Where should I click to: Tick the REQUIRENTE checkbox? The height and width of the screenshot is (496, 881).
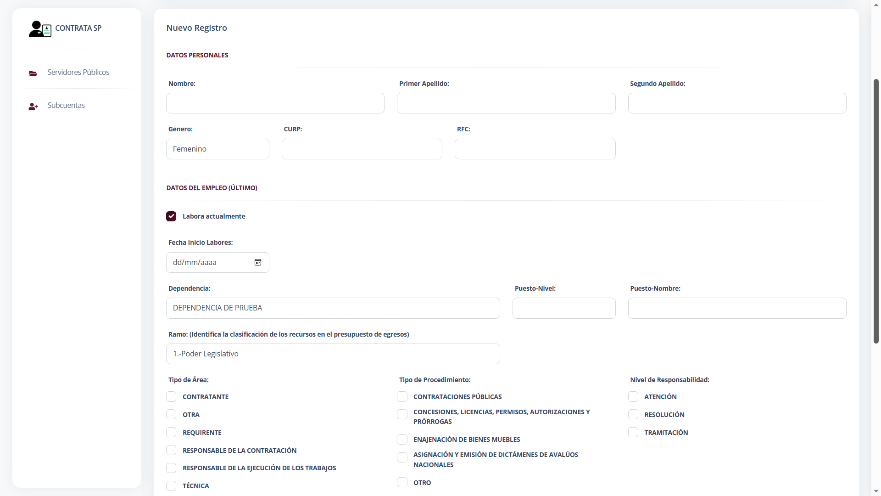pos(171,433)
